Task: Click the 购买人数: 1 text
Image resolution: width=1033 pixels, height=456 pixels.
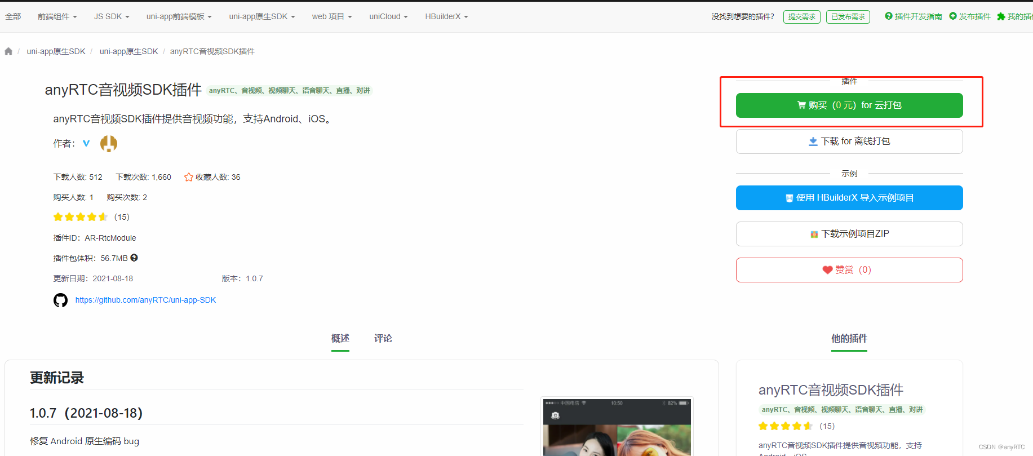Action: coord(73,197)
